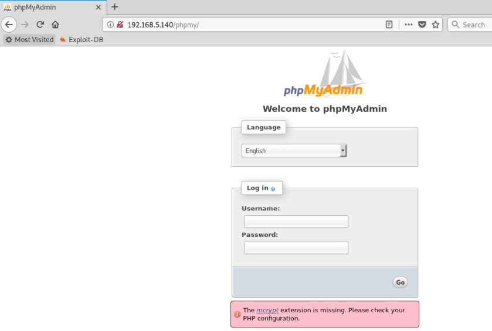Screen dimensions: 492x331
Task: Open the Most Visited bookmarks folder
Action: pos(29,40)
